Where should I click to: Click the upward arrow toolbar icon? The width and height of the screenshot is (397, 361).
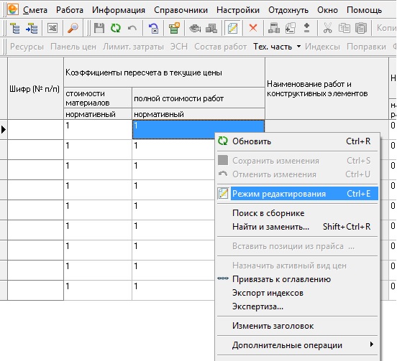(x=306, y=28)
